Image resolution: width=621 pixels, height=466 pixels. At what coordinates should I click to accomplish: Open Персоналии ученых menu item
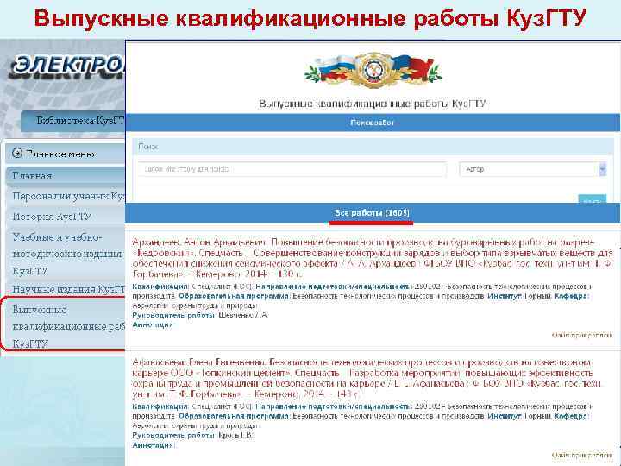point(66,196)
